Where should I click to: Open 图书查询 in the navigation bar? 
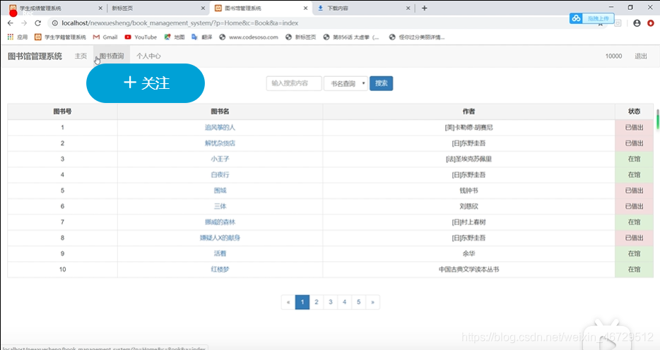[112, 56]
